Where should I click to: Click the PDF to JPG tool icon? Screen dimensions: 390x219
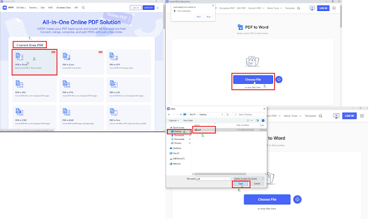(x=19, y=84)
